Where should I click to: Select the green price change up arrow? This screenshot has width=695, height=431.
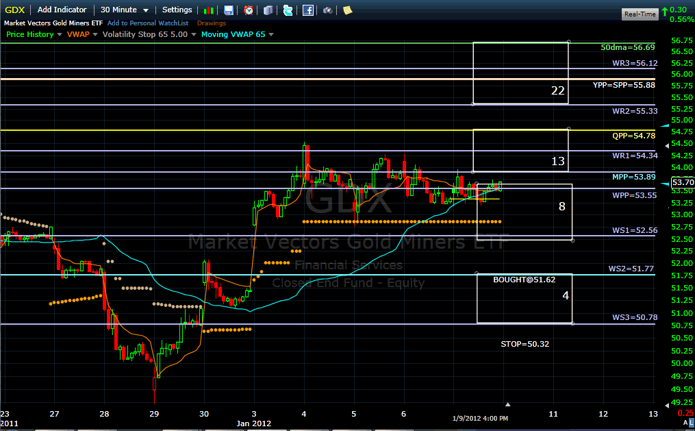click(x=665, y=12)
